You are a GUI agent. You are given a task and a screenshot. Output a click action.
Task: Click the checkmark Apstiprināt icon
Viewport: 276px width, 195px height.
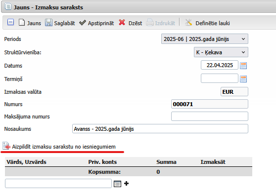(83, 23)
